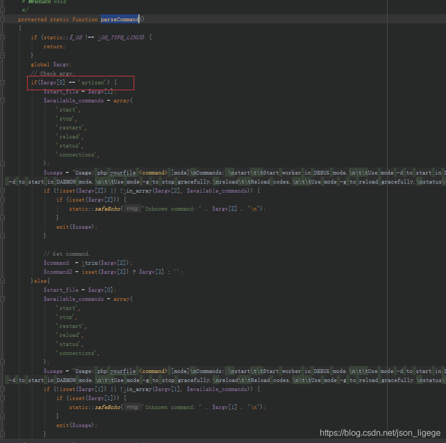Collapse second $available_commands array in else branch
The image size is (446, 443).
pyautogui.click(x=2, y=299)
